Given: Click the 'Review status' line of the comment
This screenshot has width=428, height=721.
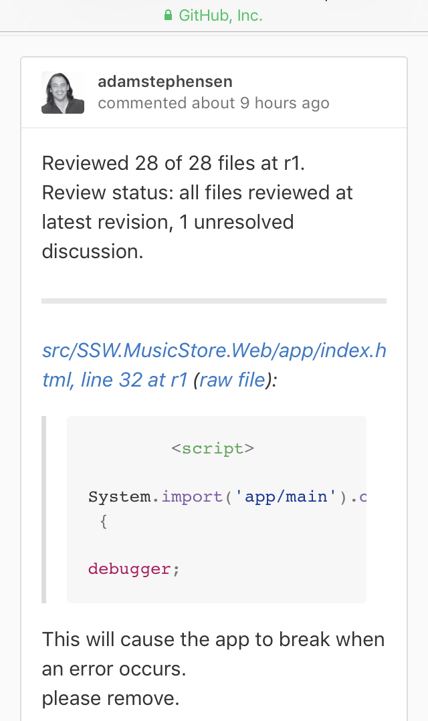Looking at the screenshot, I should pos(197,193).
